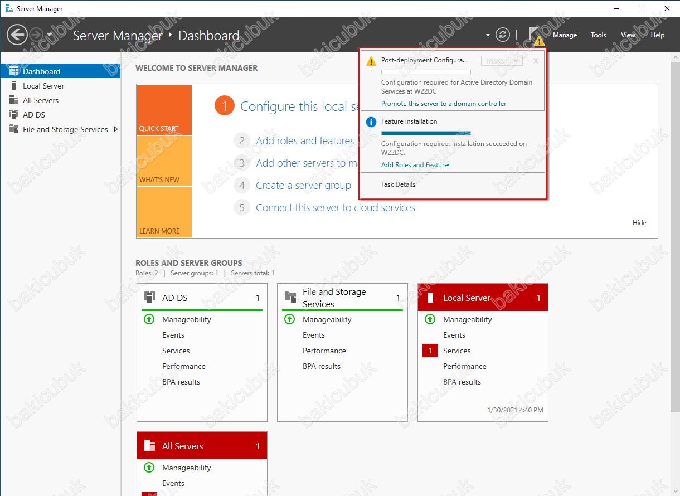Viewport: 680px width, 496px height.
Task: Click the forward navigation arrow
Action: 36,35
